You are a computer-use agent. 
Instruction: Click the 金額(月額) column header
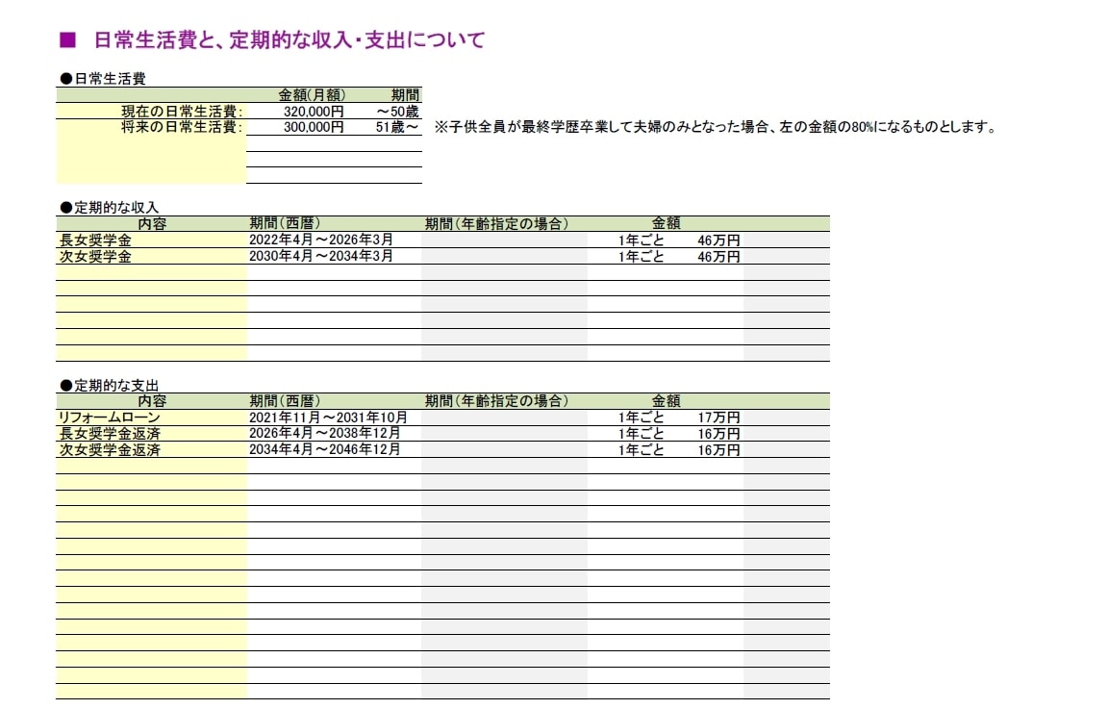tap(312, 94)
